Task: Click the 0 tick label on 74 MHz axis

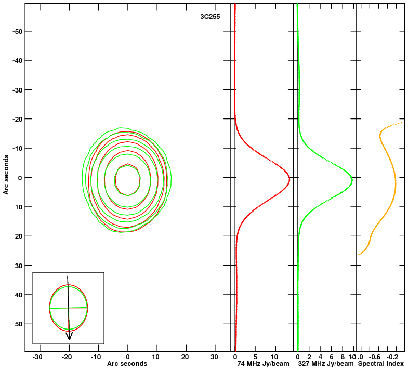Action: 235,357
